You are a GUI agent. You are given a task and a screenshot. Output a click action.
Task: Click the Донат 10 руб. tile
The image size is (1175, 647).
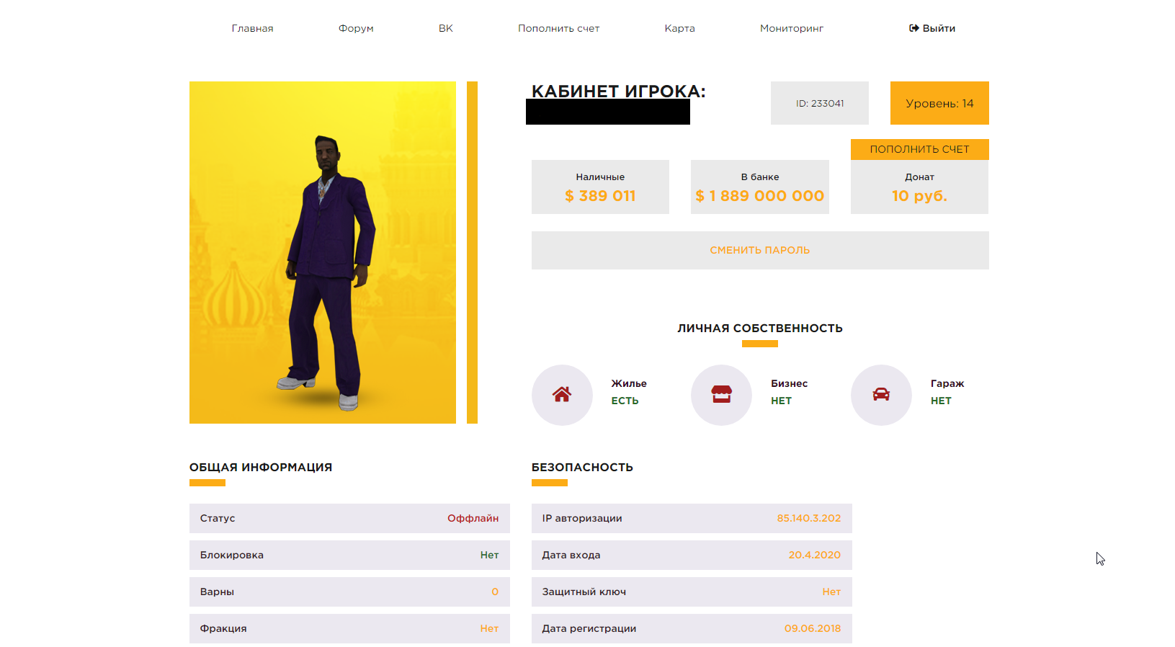click(920, 187)
